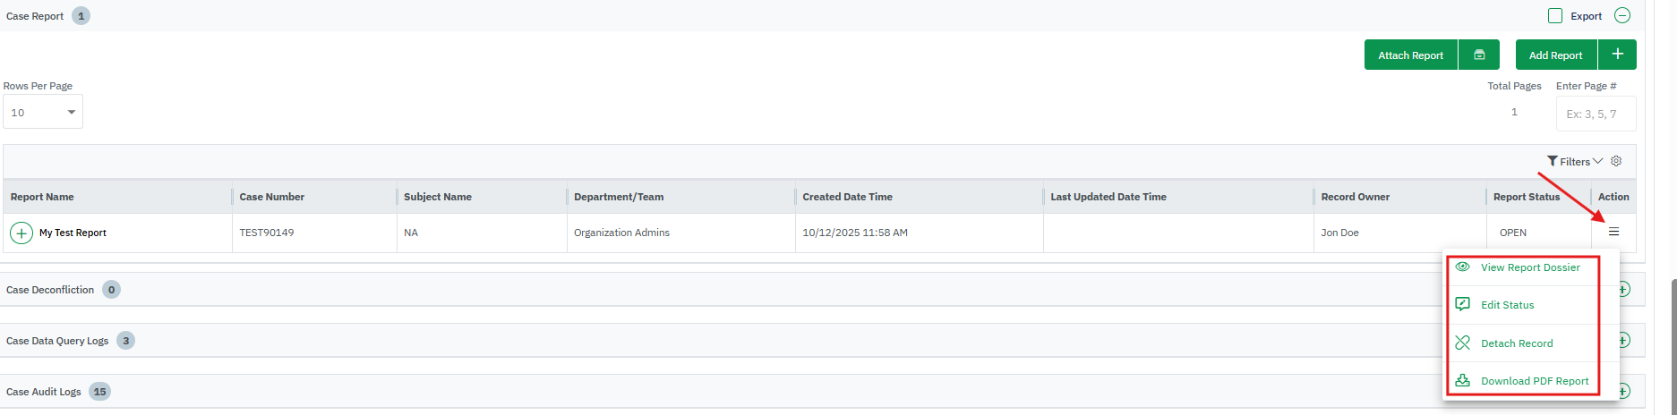Image resolution: width=1677 pixels, height=415 pixels.
Task: Click the Enter Page number input field
Action: tap(1596, 114)
